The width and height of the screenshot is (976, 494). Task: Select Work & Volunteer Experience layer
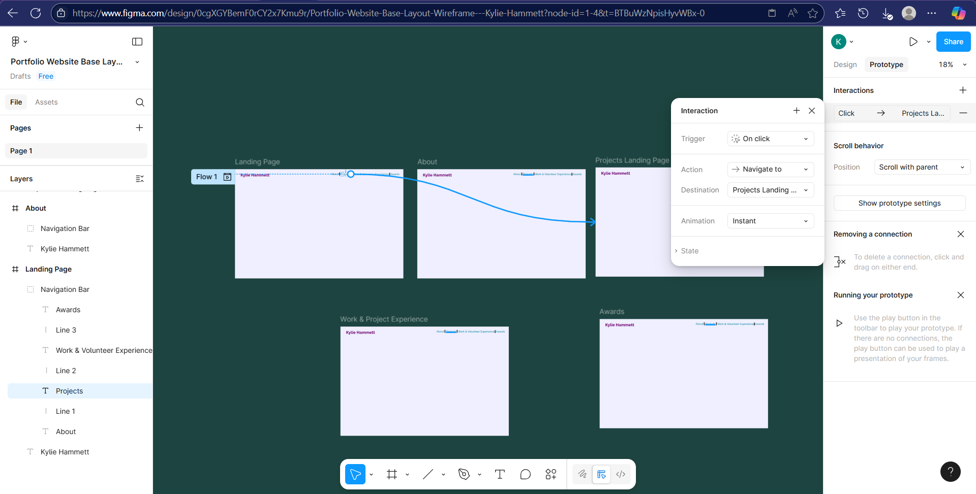click(x=104, y=350)
